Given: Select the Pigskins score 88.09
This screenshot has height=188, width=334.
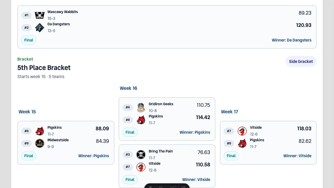Looking at the screenshot, I should [x=102, y=129].
